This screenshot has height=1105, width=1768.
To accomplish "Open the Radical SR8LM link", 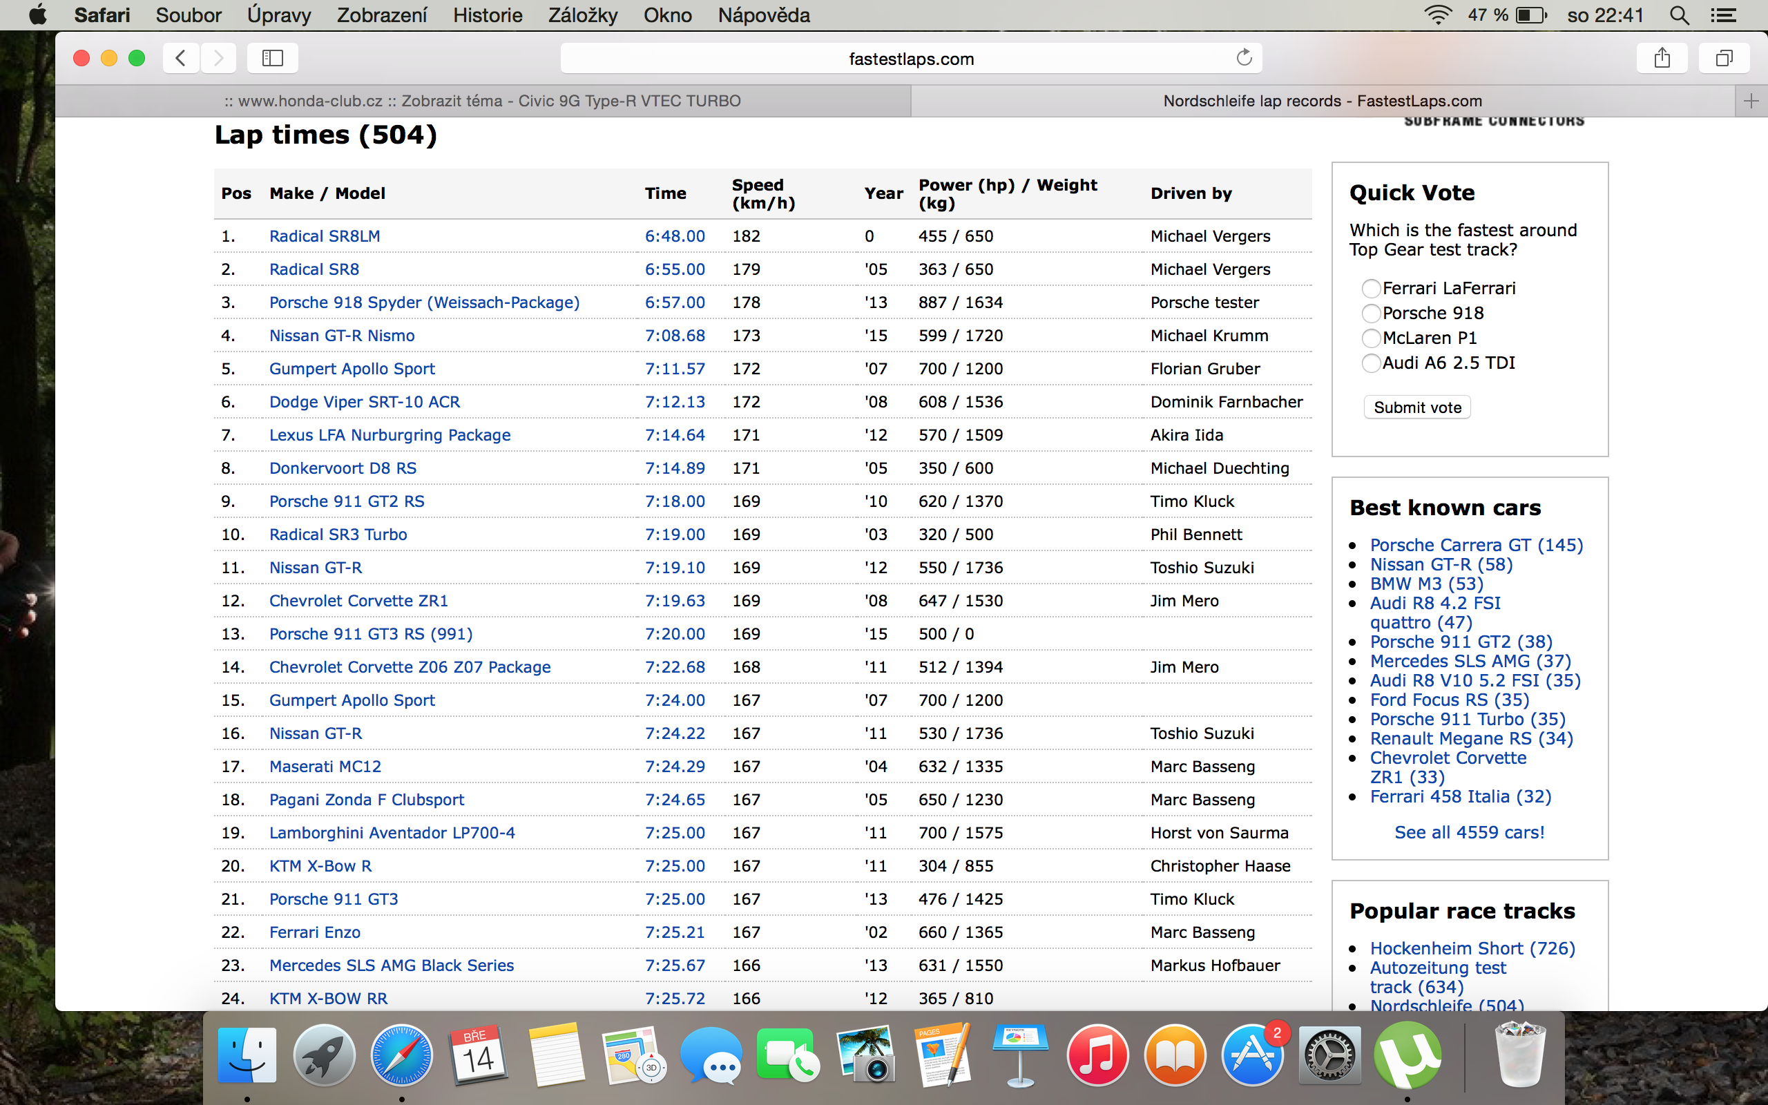I will click(x=325, y=236).
